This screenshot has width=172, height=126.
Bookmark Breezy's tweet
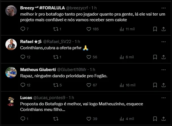coord(155,29)
